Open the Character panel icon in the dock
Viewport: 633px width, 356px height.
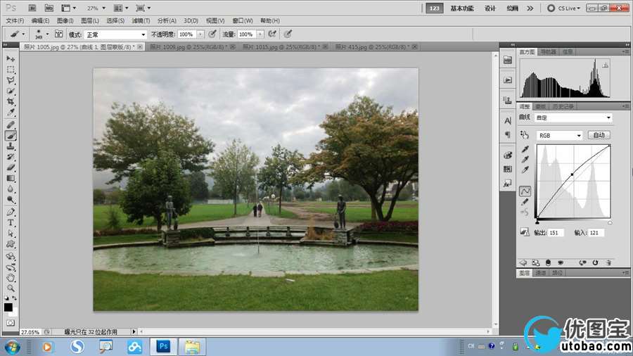(507, 121)
